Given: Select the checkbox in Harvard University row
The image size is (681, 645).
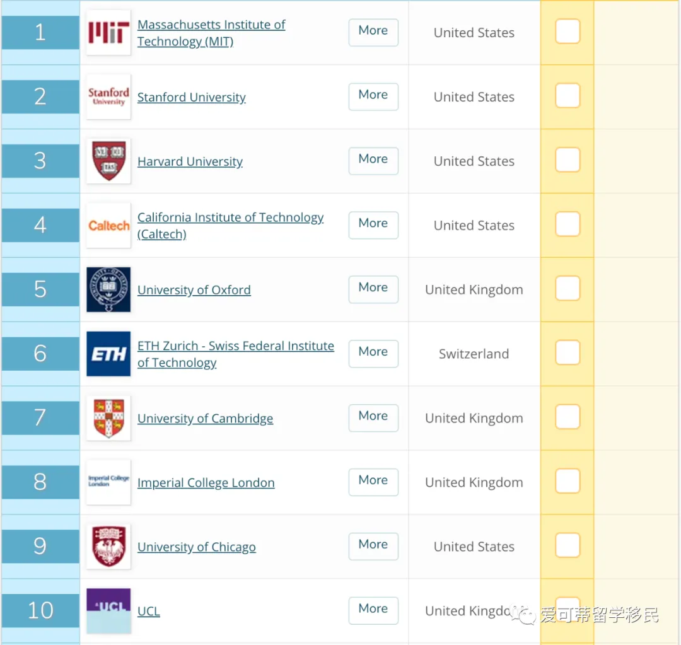Looking at the screenshot, I should coord(567,160).
